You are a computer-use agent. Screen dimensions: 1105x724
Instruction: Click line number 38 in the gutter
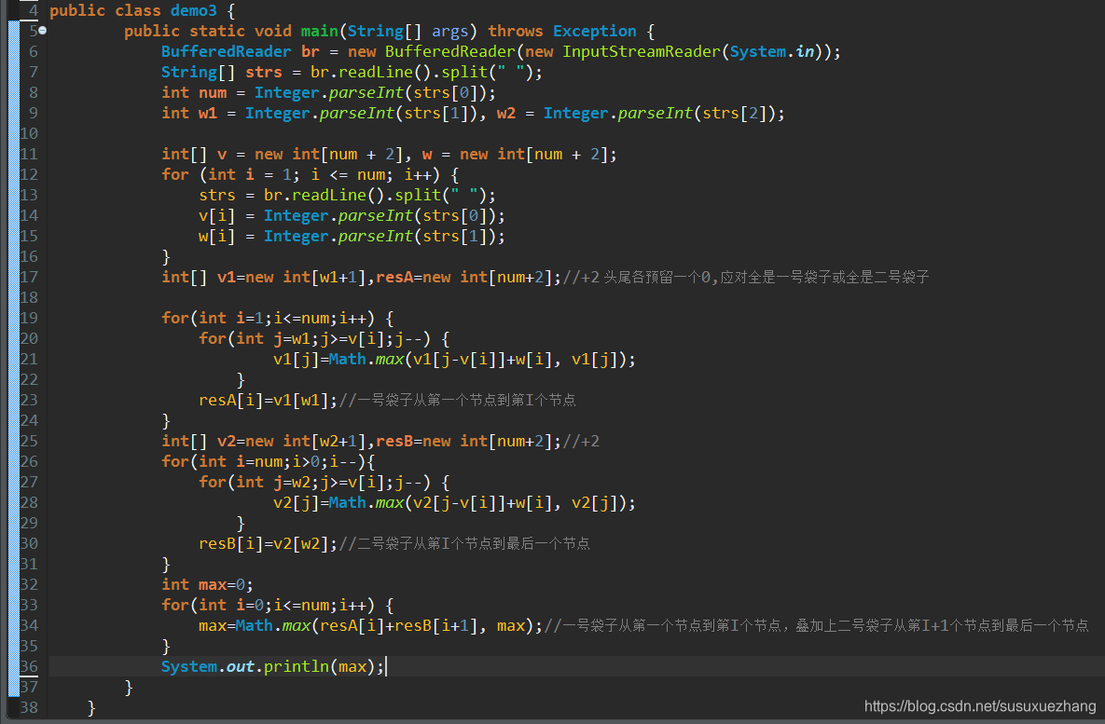tap(28, 707)
